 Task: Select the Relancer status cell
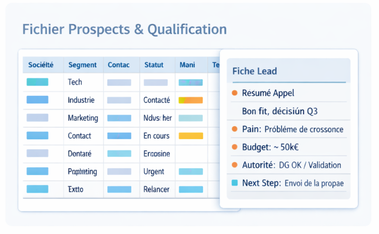(156, 189)
